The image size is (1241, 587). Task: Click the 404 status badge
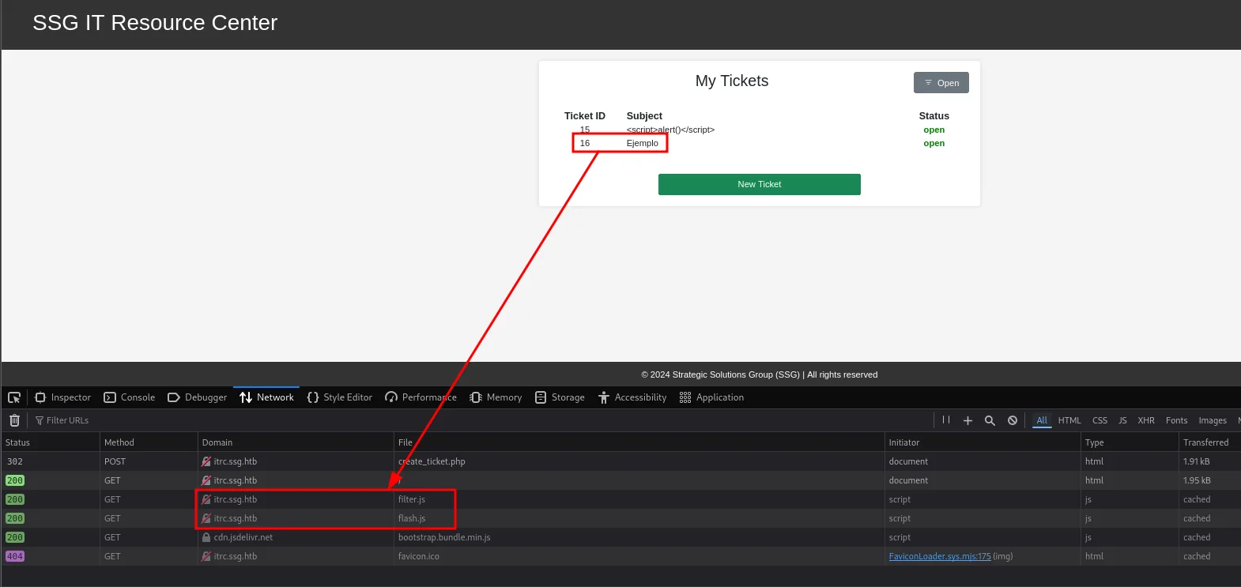click(x=15, y=556)
